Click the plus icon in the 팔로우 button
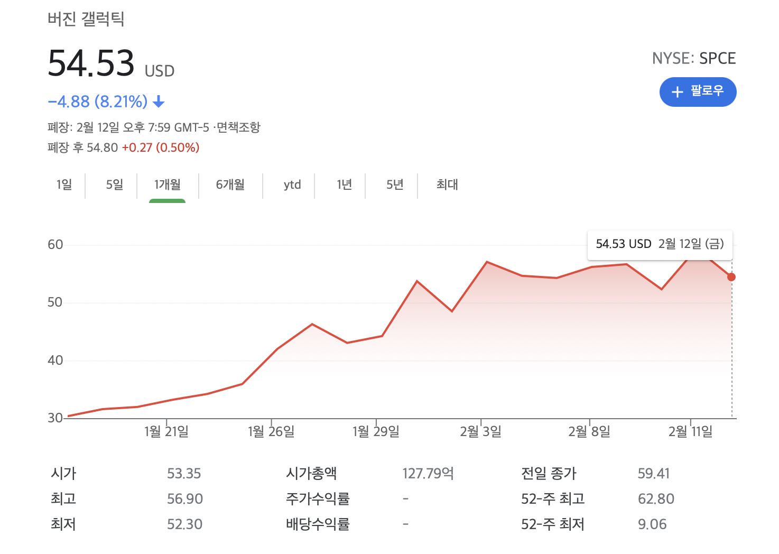Viewport: 779px width, 554px height. pos(677,92)
